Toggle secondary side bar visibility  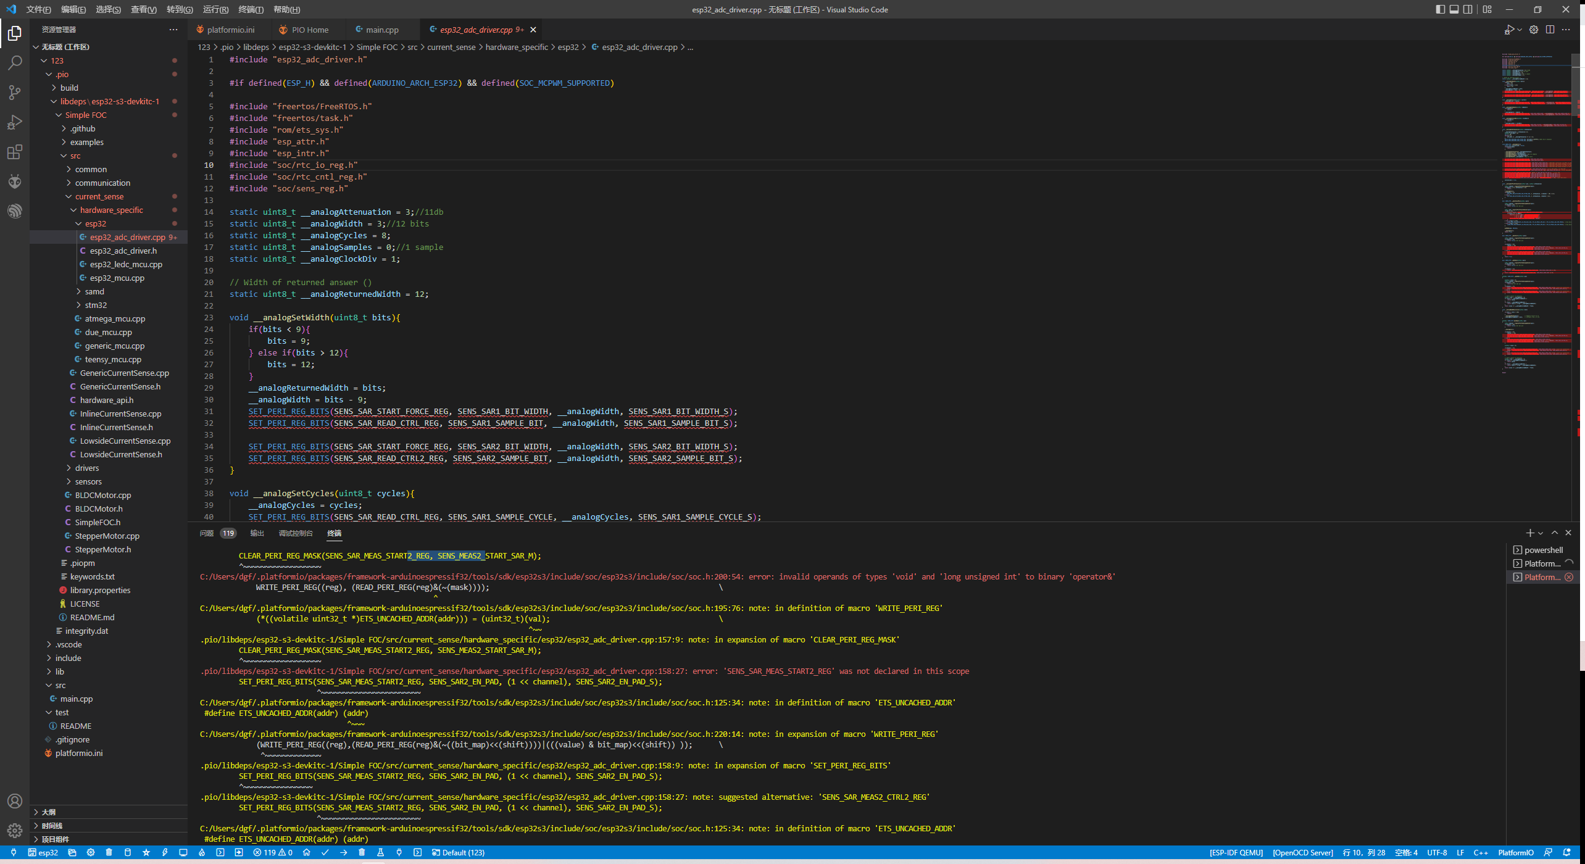click(x=1468, y=9)
